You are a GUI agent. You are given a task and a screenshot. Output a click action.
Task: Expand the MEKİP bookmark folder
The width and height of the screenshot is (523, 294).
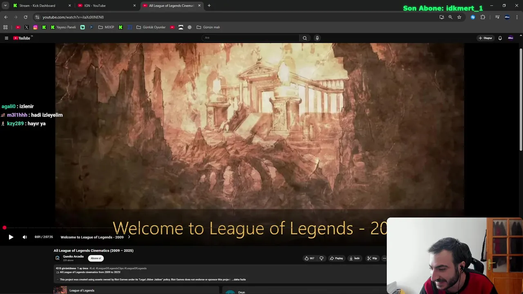106,27
